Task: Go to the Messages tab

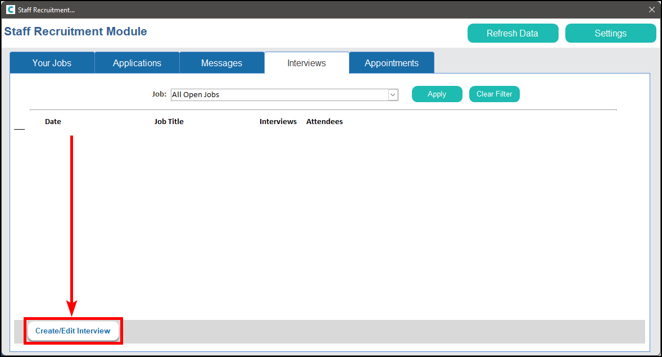Action: (x=221, y=63)
